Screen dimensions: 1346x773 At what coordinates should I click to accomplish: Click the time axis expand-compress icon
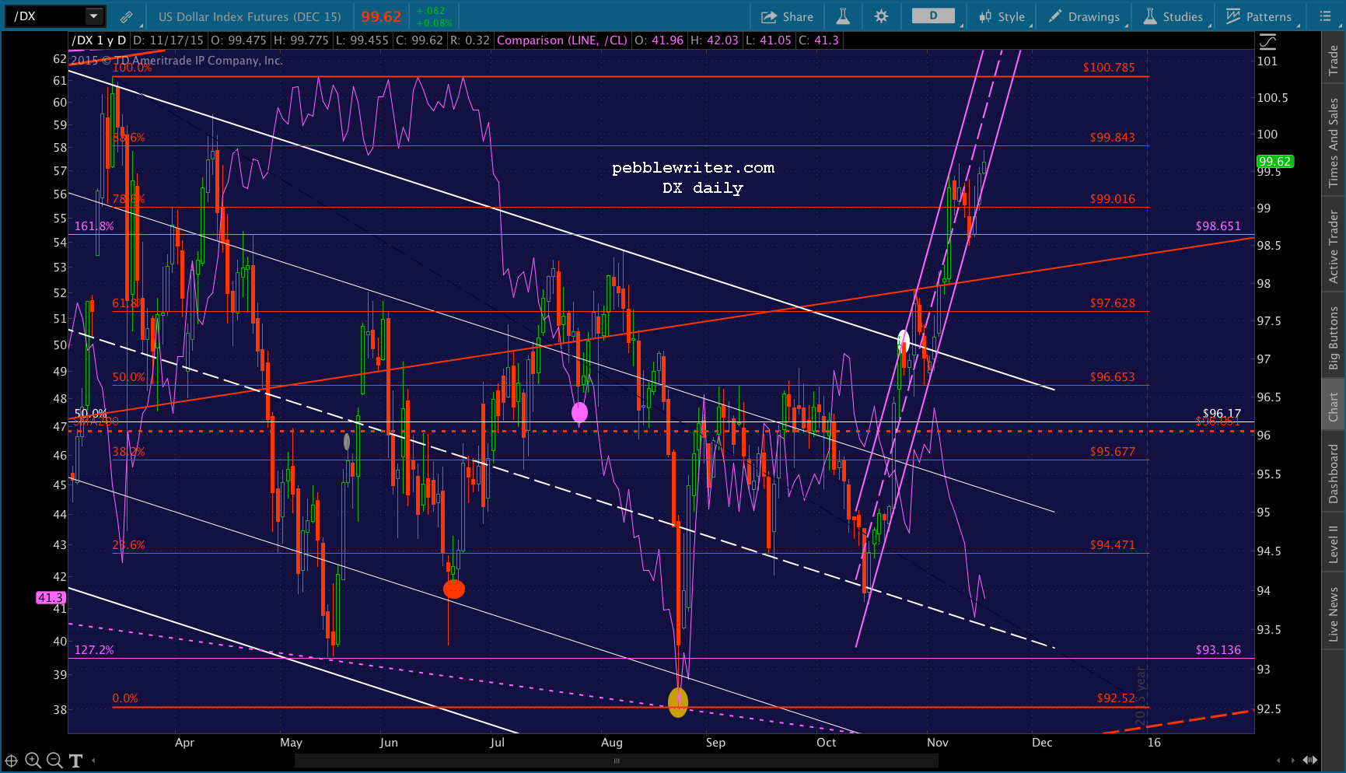click(1310, 761)
